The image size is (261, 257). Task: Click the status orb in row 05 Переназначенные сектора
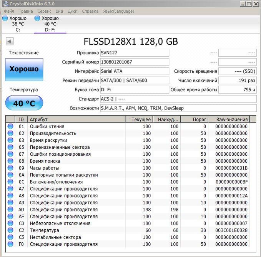(10, 147)
